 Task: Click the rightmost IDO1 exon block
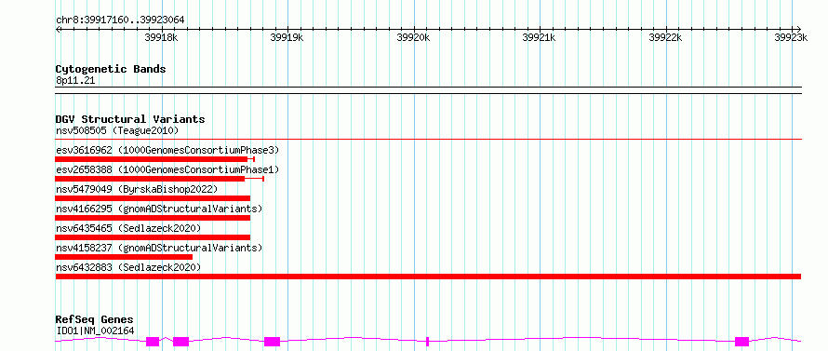741,342
